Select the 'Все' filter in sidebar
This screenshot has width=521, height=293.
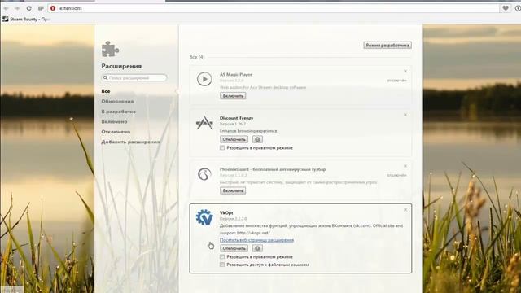106,91
